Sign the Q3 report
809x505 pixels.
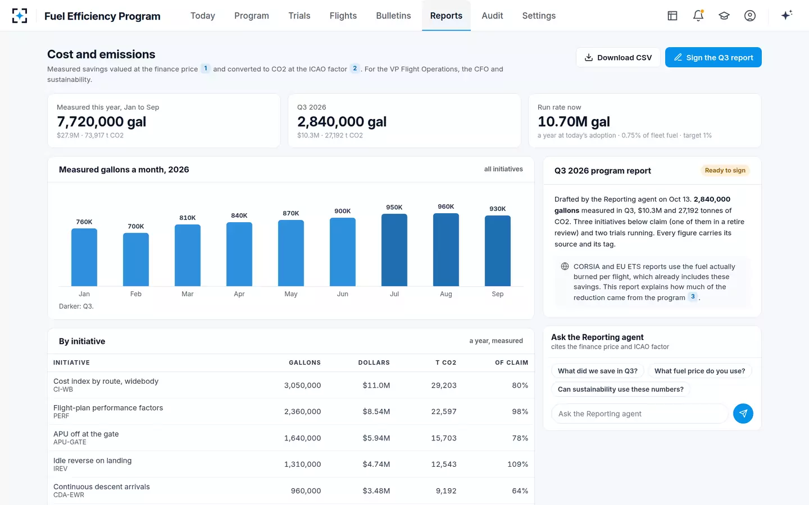pos(713,57)
